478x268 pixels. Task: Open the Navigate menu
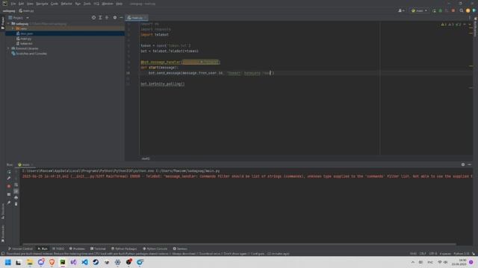click(x=42, y=4)
